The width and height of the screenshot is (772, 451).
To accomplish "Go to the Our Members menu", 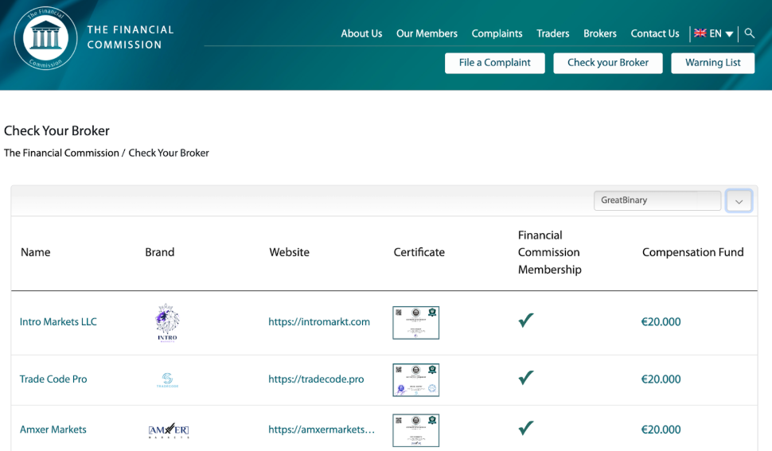I will tap(427, 33).
